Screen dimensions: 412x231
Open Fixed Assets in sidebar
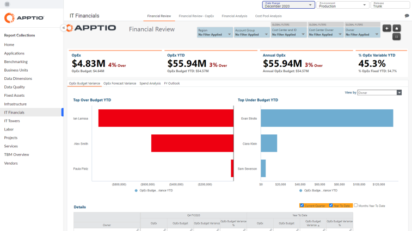[x=14, y=95]
